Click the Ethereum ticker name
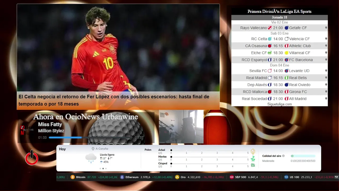Viewport: 339px width, 191px height. pyautogui.click(x=132, y=177)
